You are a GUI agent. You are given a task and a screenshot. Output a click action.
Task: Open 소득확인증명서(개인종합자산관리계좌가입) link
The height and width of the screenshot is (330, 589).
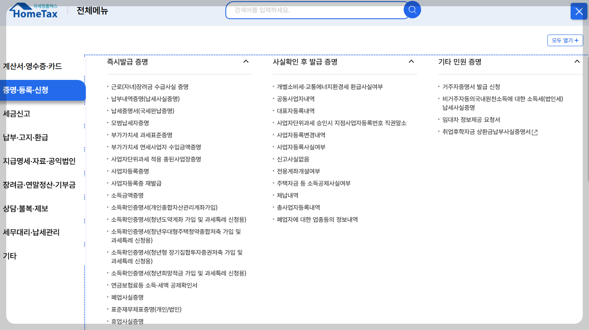165,208
